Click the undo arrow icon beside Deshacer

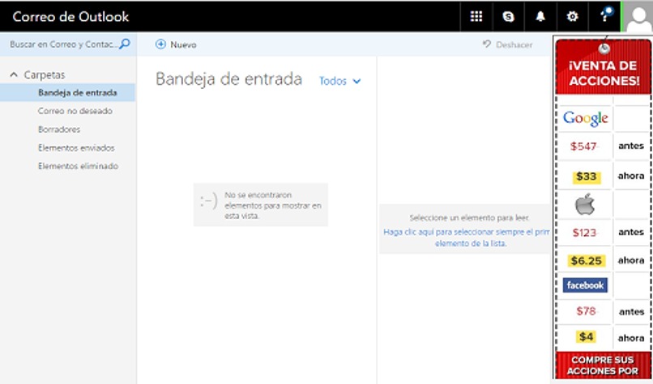[486, 44]
